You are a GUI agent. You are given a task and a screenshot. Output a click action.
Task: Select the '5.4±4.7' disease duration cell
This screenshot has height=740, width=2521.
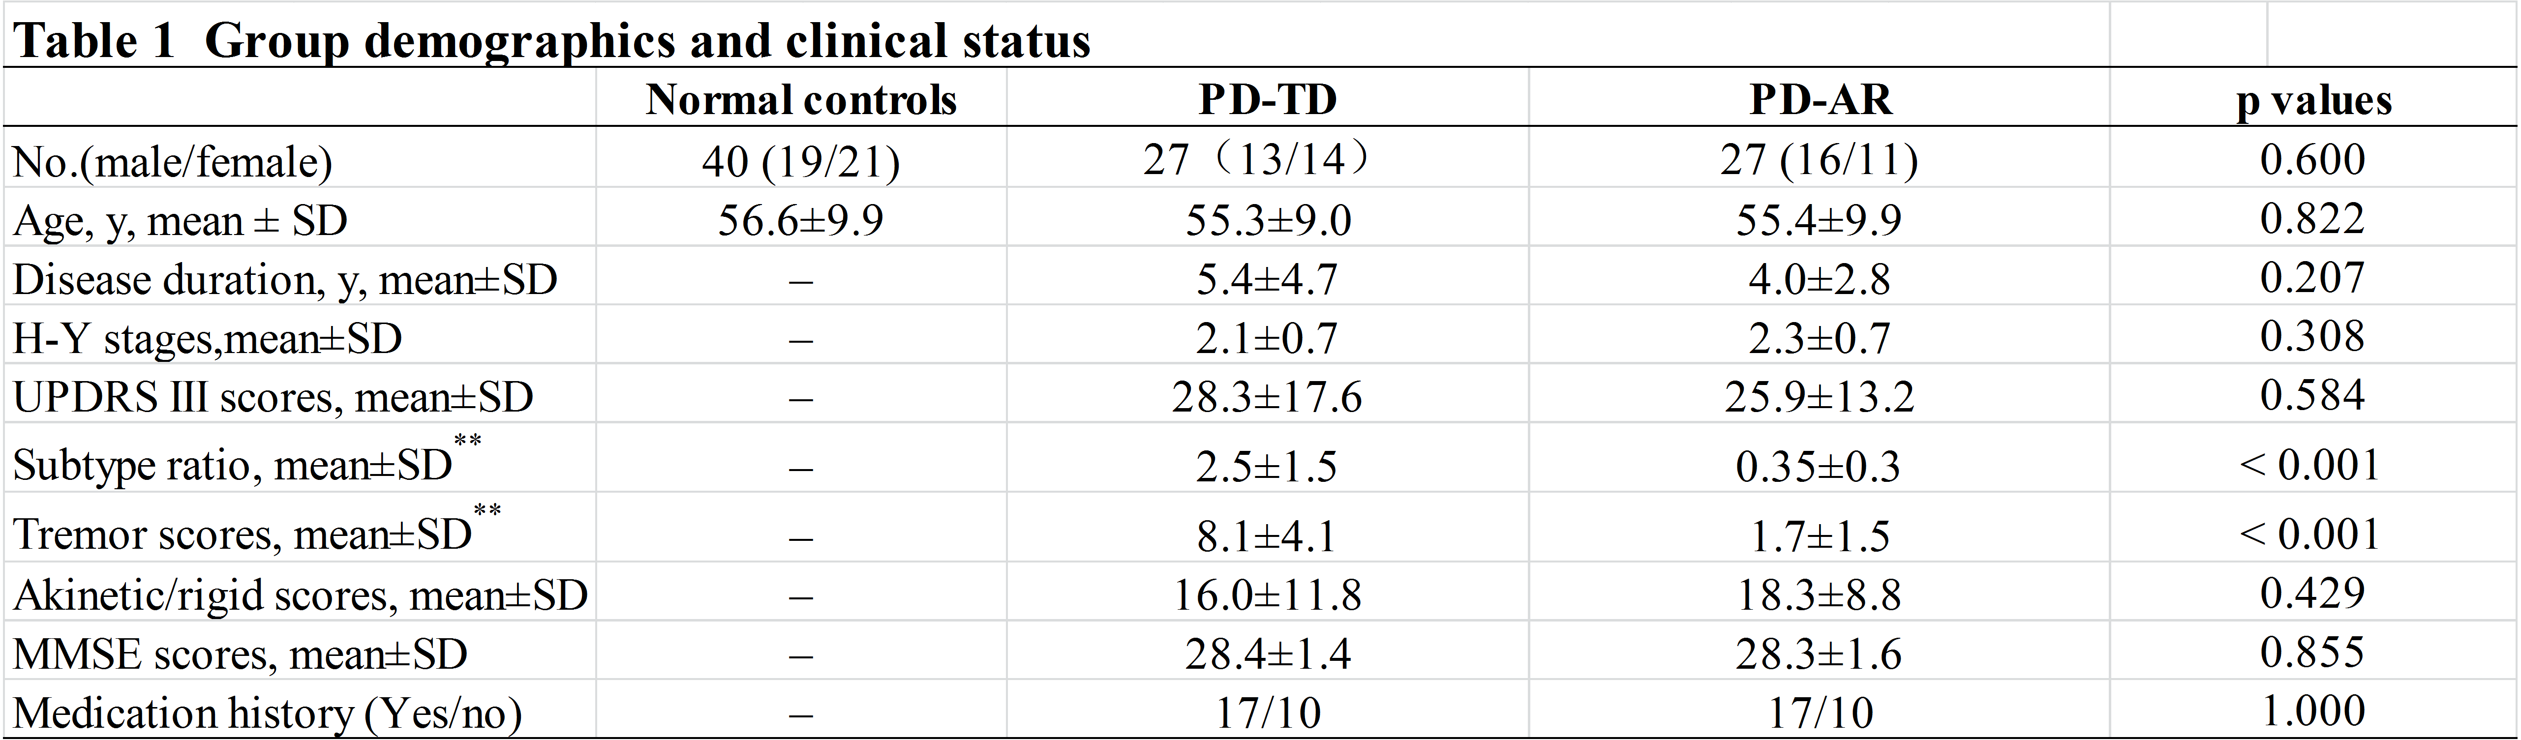(x=1266, y=280)
